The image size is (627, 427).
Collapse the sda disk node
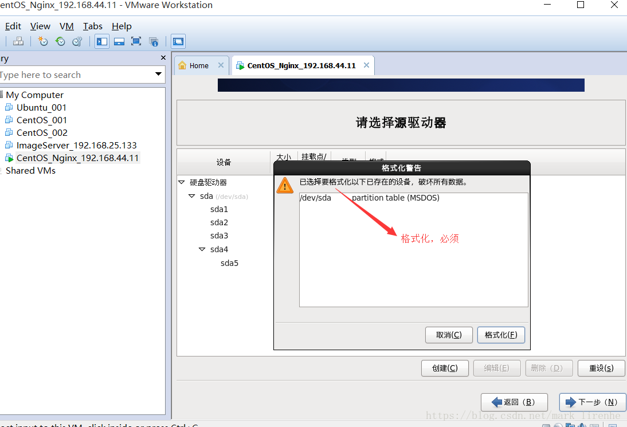(192, 196)
